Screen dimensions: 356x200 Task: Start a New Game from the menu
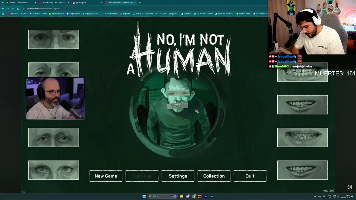click(x=106, y=176)
